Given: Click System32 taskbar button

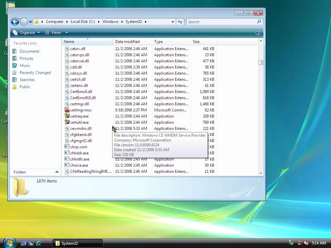Looking at the screenshot, I should pos(78,243).
